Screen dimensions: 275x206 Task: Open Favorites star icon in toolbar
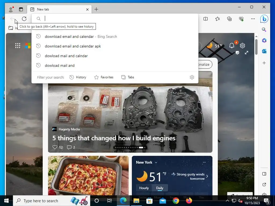(x=218, y=19)
